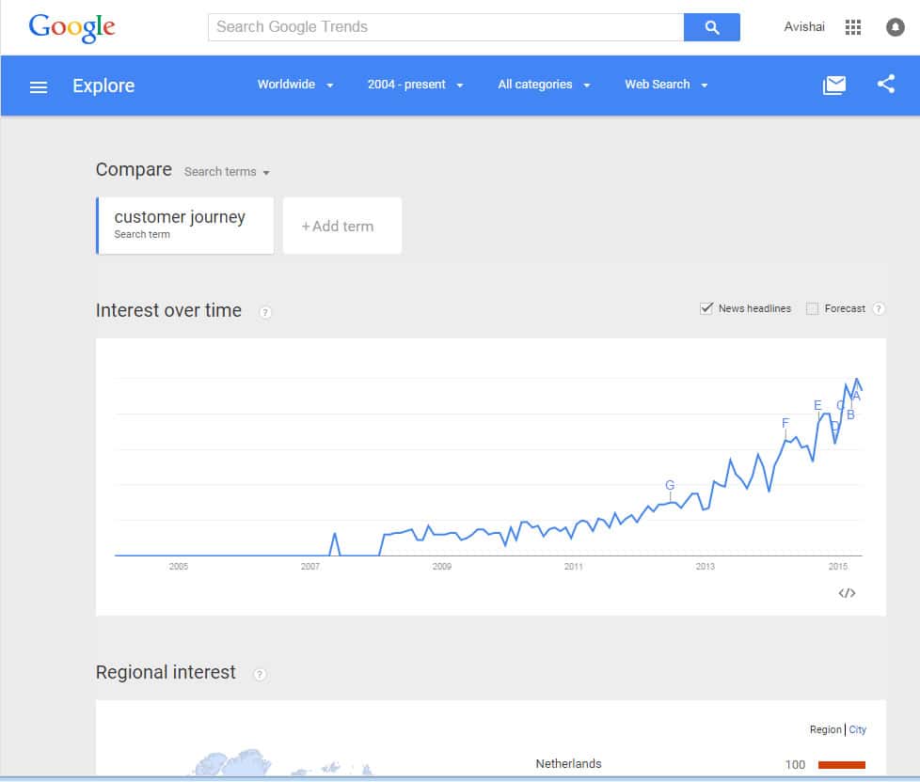Screen dimensions: 920x782
Task: Click news headline marker A
Action: (x=856, y=397)
